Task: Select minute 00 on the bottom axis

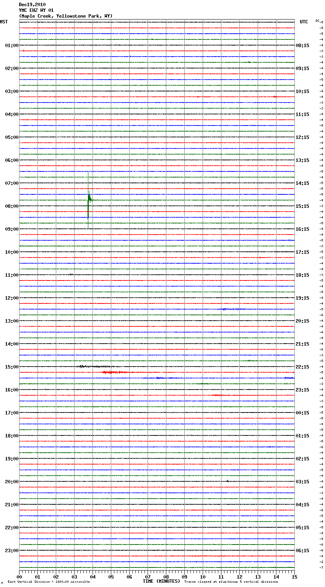Action: 19,577
